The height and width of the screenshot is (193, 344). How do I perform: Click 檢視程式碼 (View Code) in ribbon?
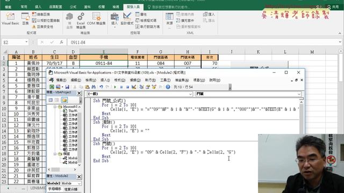pyautogui.click(x=146, y=20)
